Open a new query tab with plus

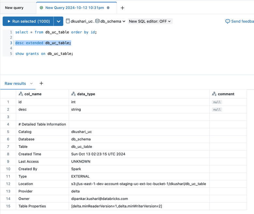coord(122,8)
